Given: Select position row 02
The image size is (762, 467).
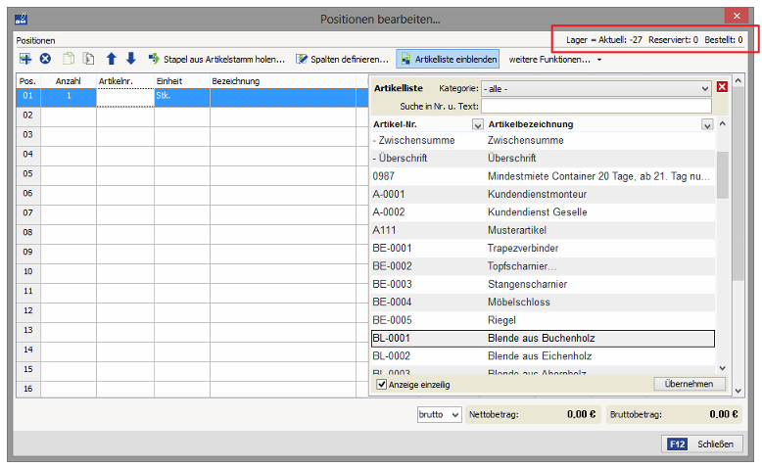Looking at the screenshot, I should click(27, 116).
